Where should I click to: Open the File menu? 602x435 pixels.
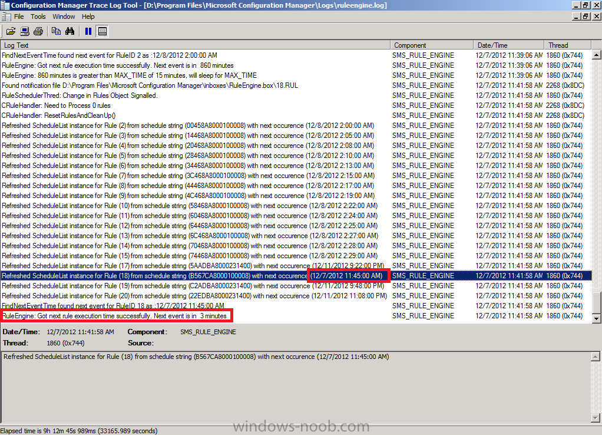tap(19, 17)
